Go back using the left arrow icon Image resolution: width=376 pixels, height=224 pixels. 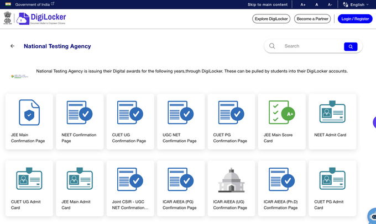(13, 46)
